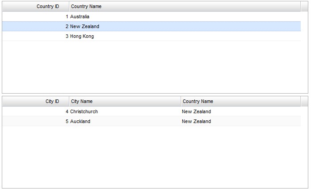Click City ID cell with value 4
This screenshot has width=311, height=193.
(x=67, y=112)
